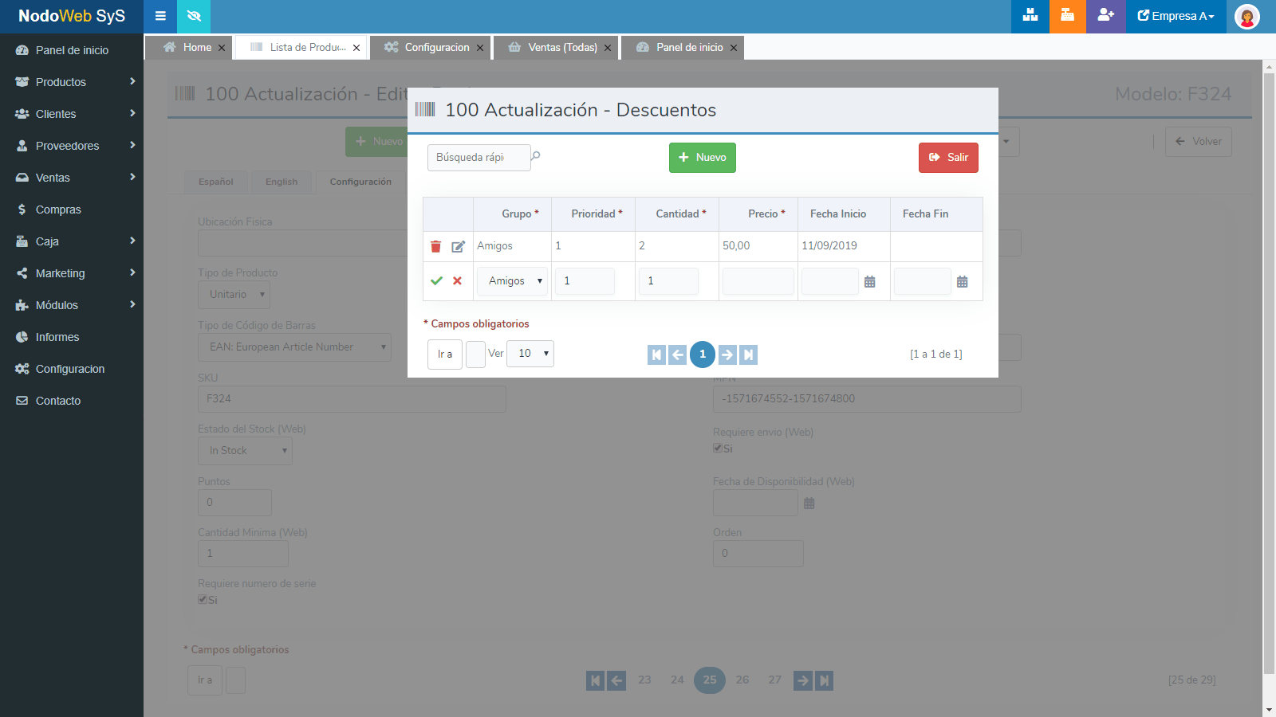Image resolution: width=1276 pixels, height=717 pixels.
Task: Cancel new row with red X icon
Action: pyautogui.click(x=457, y=280)
